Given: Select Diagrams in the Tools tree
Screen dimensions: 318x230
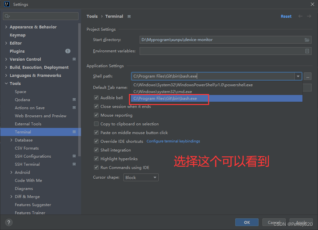Looking at the screenshot, I should [24, 188].
